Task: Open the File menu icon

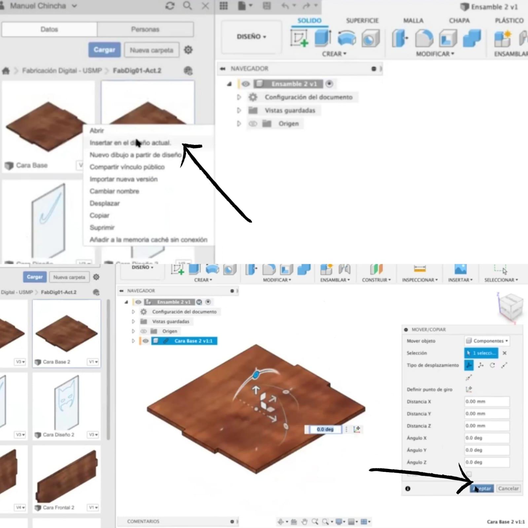Action: pos(242,6)
